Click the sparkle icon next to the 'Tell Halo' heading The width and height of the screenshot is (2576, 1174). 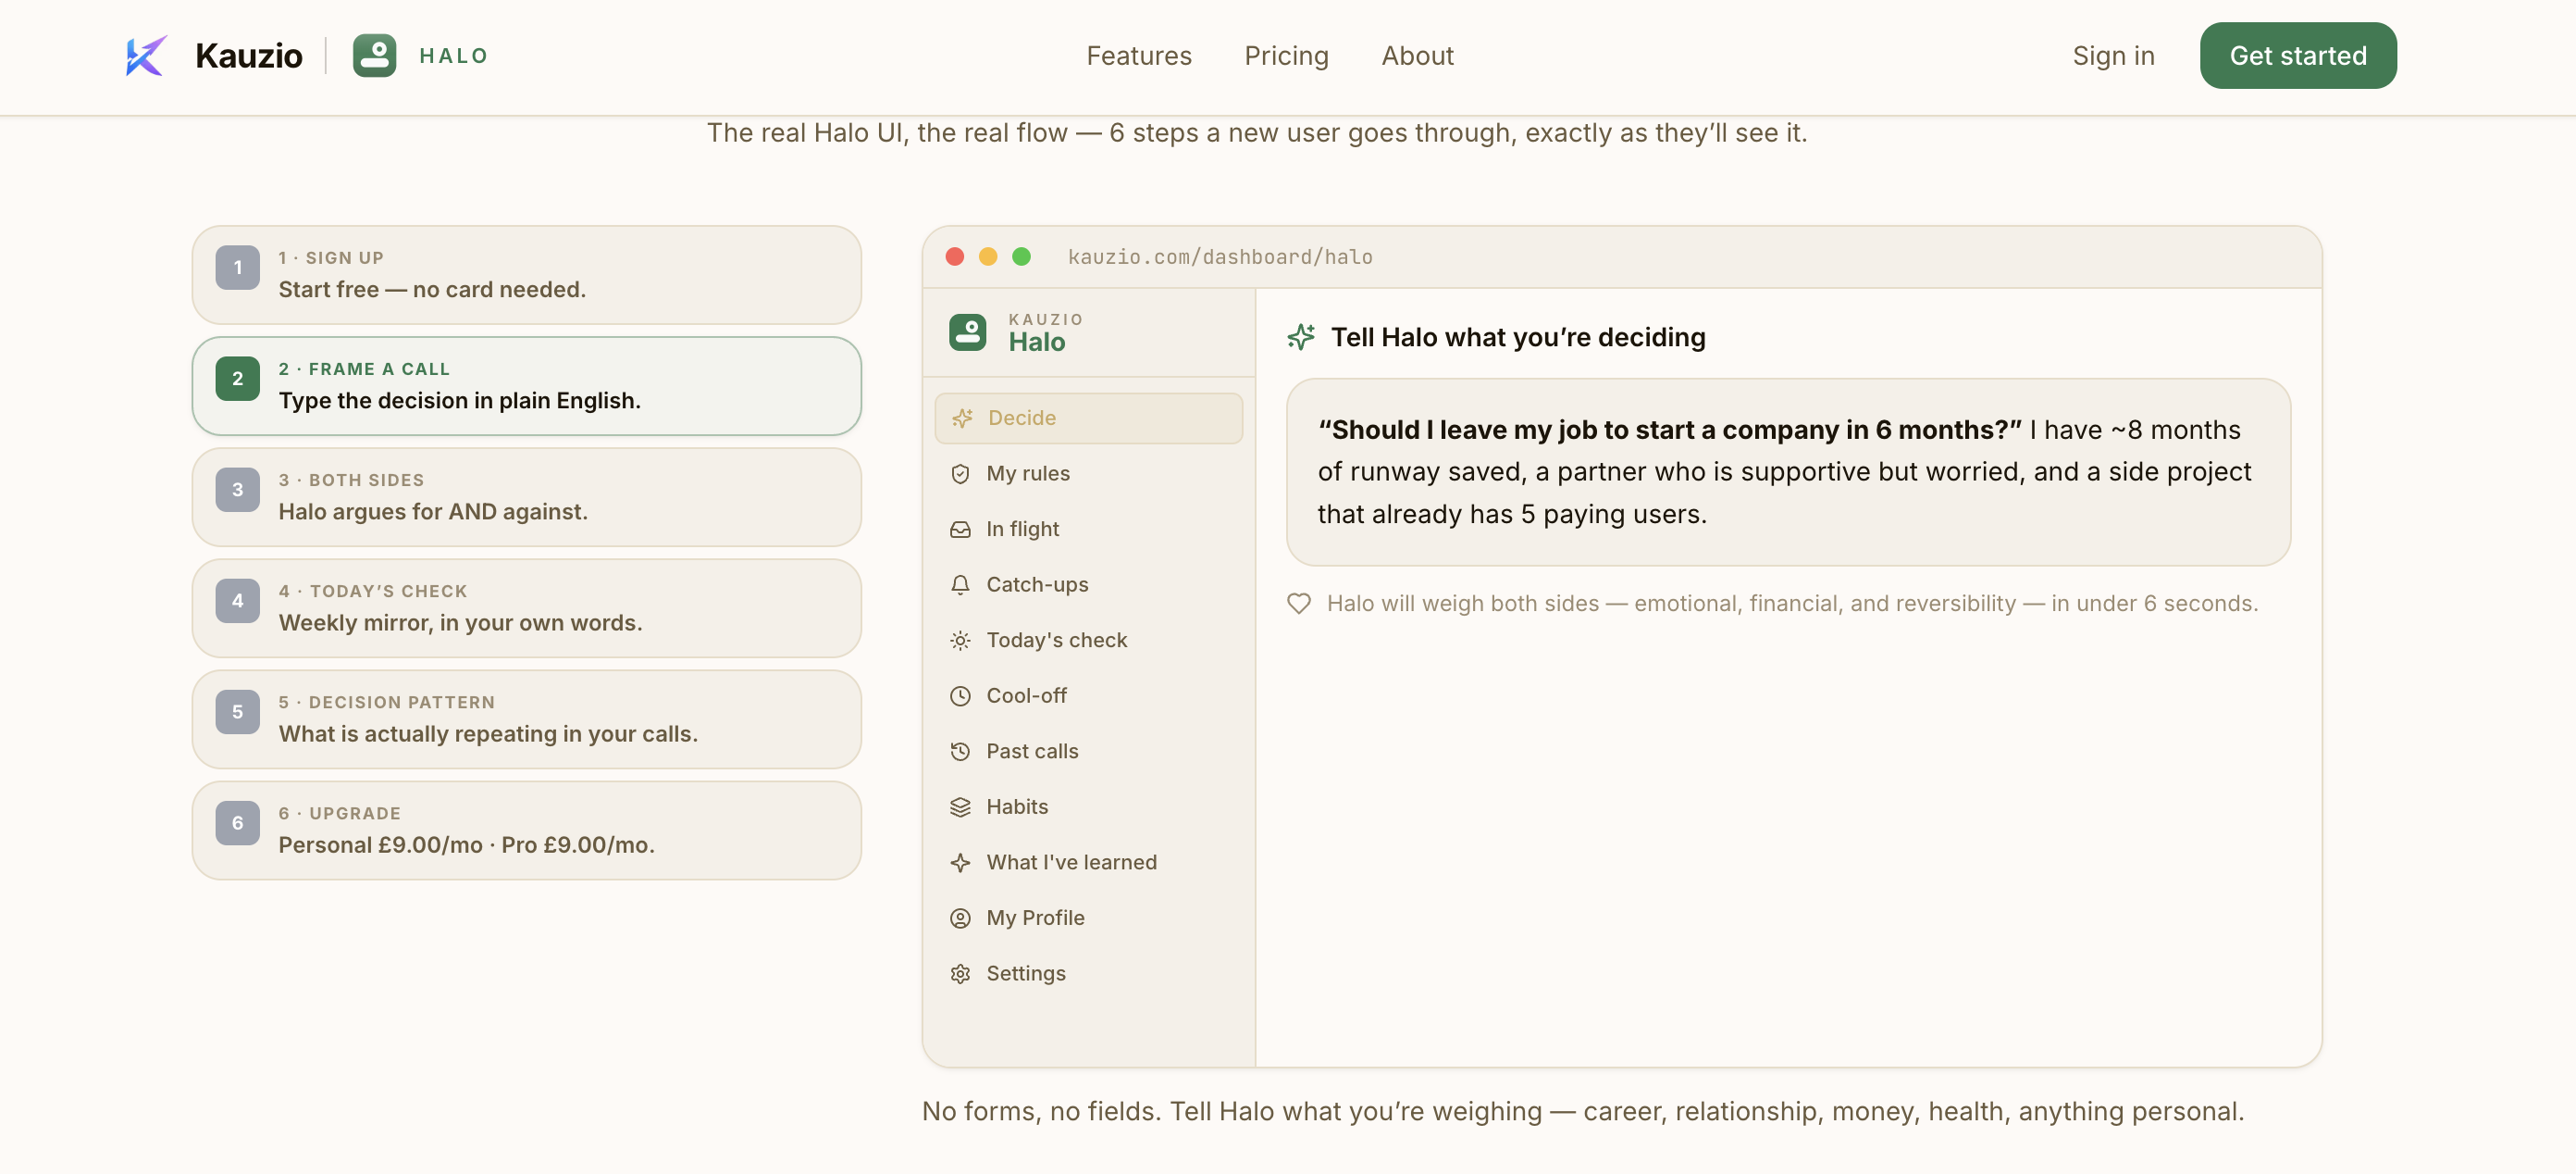[1300, 337]
